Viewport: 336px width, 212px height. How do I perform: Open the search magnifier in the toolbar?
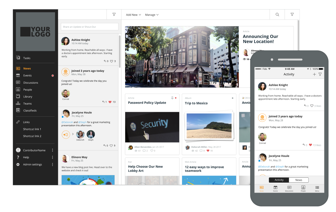pyautogui.click(x=277, y=14)
